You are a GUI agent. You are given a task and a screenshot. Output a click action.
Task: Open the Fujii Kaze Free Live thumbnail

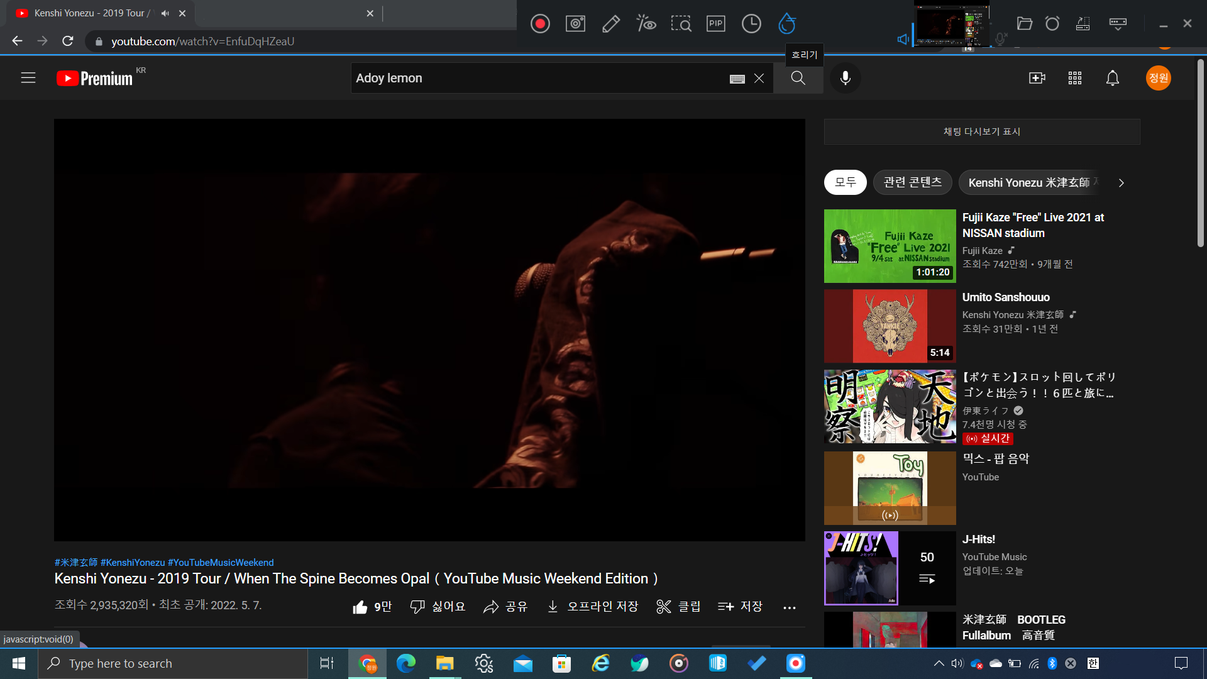[x=890, y=246]
